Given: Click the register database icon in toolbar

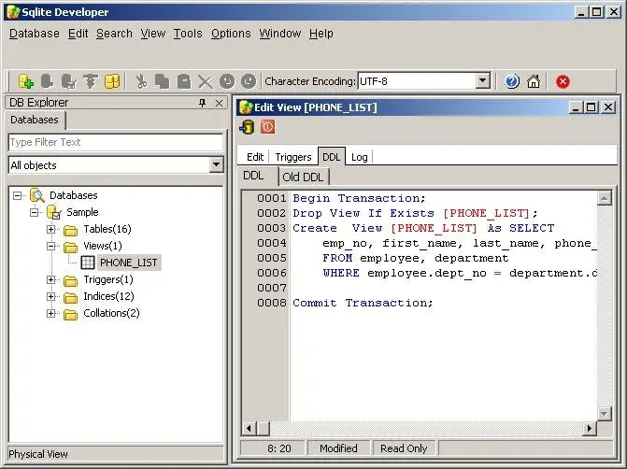Looking at the screenshot, I should point(26,81).
